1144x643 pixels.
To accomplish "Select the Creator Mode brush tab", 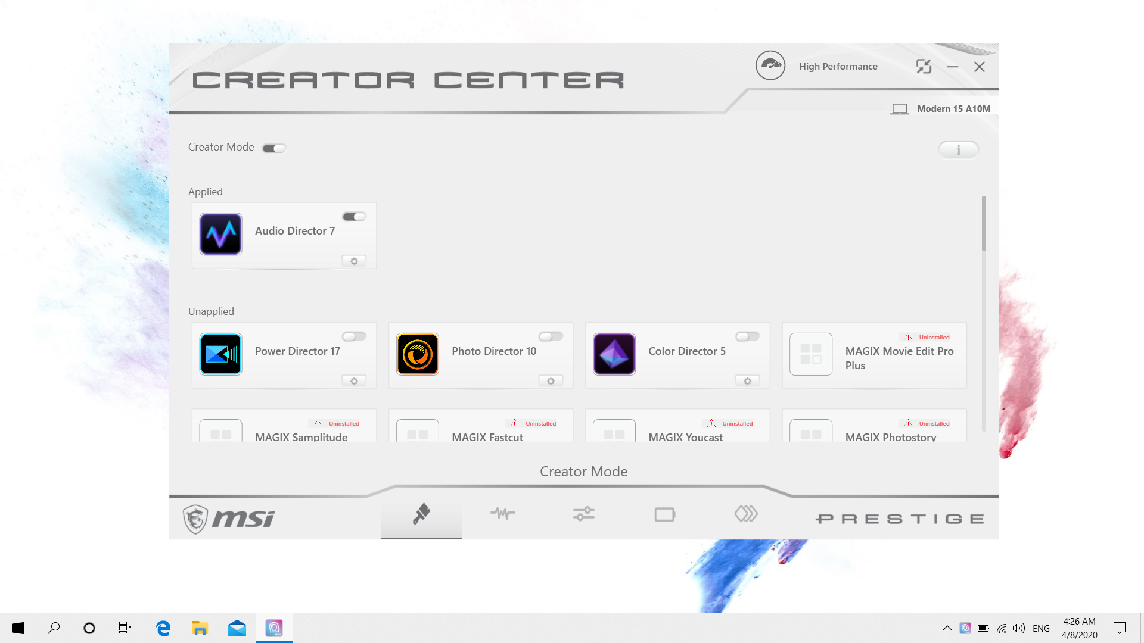I will (x=422, y=514).
